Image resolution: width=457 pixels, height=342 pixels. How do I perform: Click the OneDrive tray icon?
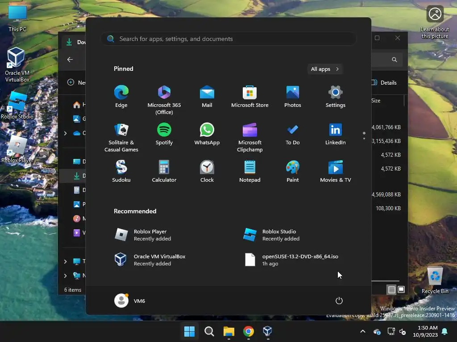click(377, 331)
